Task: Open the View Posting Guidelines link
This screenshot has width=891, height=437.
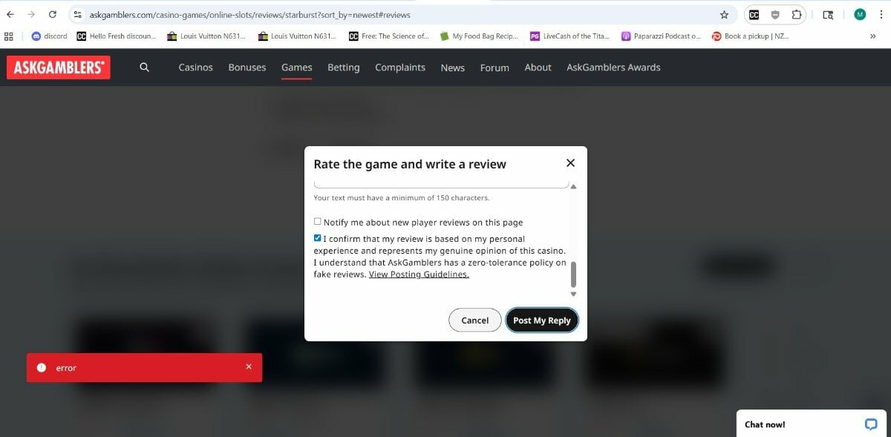Action: pos(419,275)
